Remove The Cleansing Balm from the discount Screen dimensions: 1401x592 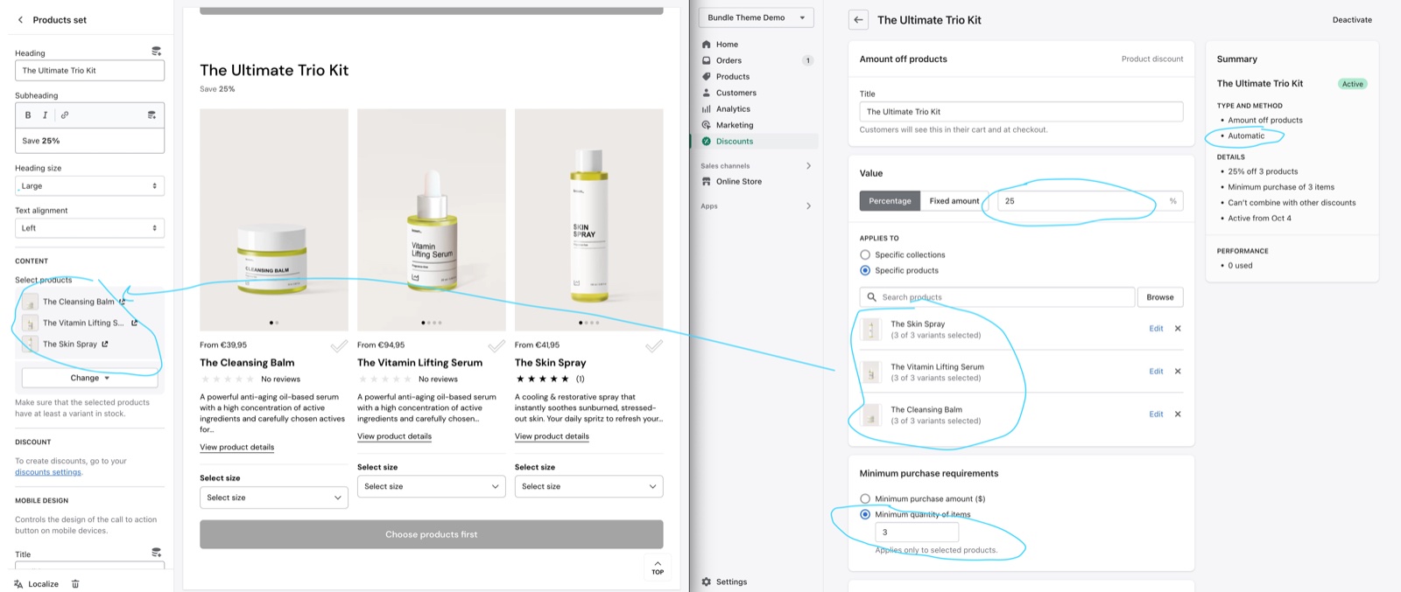click(1178, 414)
